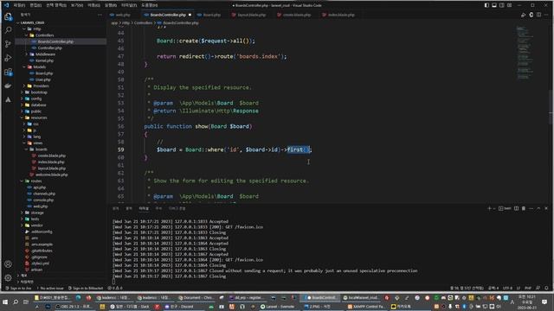Viewport: 554px width, 311px height.
Task: Click the run icon in editor title bar
Action: click(x=523, y=15)
